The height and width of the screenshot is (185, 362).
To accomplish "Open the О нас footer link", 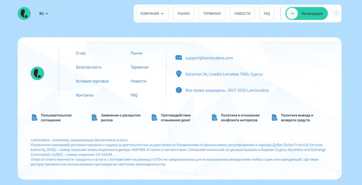I will [x=81, y=53].
